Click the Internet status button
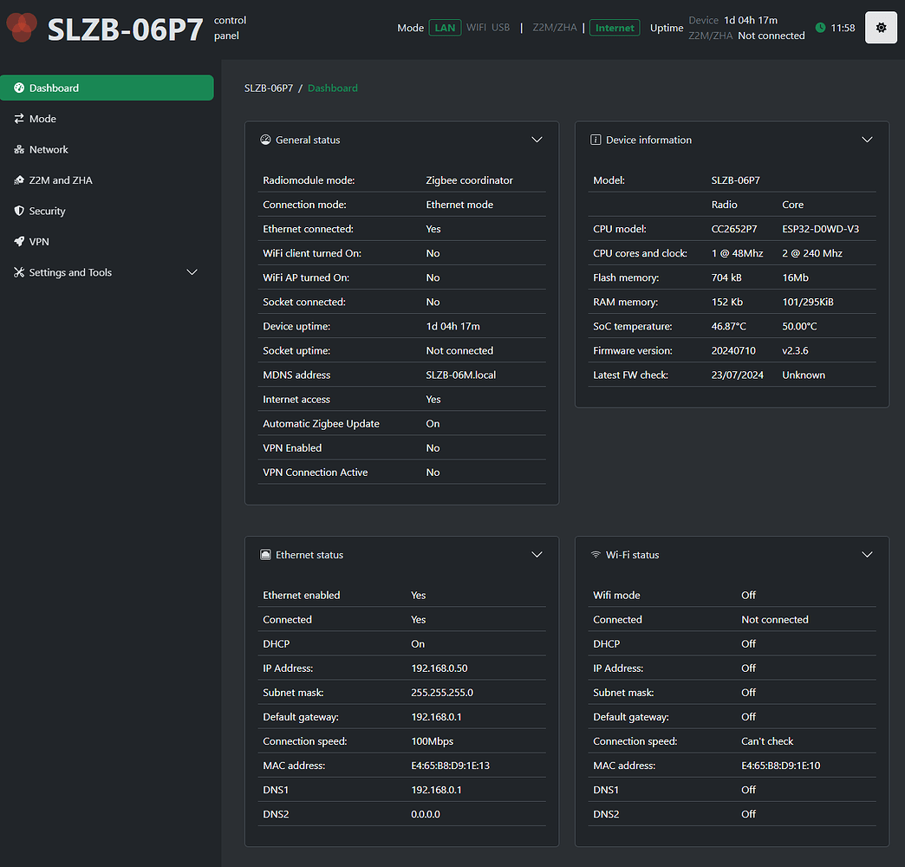The width and height of the screenshot is (905, 867). point(615,27)
